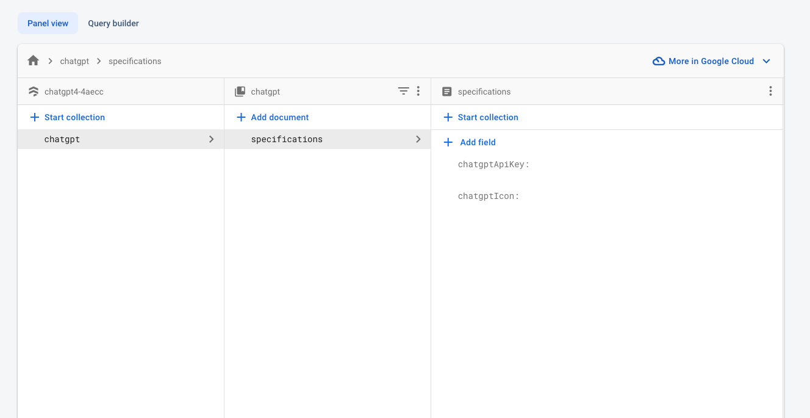Click the database icon beside chatgpt4-4aecc
Screen dimensions: 810x418
coord(34,92)
